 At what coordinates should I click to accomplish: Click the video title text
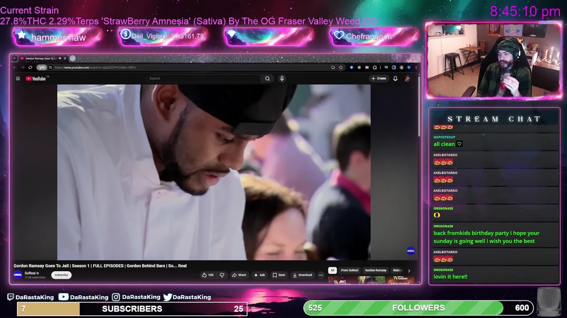coord(100,266)
